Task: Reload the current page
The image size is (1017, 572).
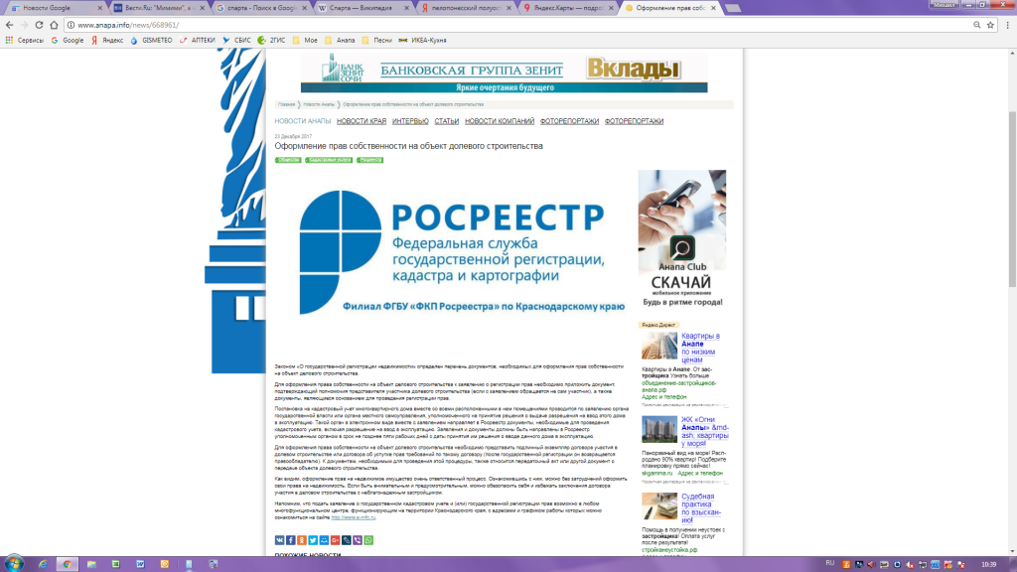Action: click(39, 25)
